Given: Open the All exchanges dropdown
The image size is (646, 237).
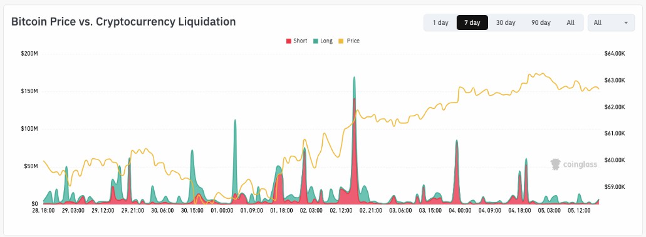Looking at the screenshot, I should [611, 23].
